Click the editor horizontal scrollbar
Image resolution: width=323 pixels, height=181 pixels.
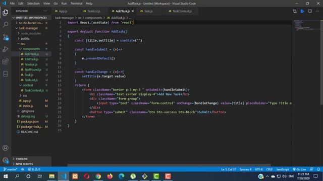pos(169,165)
